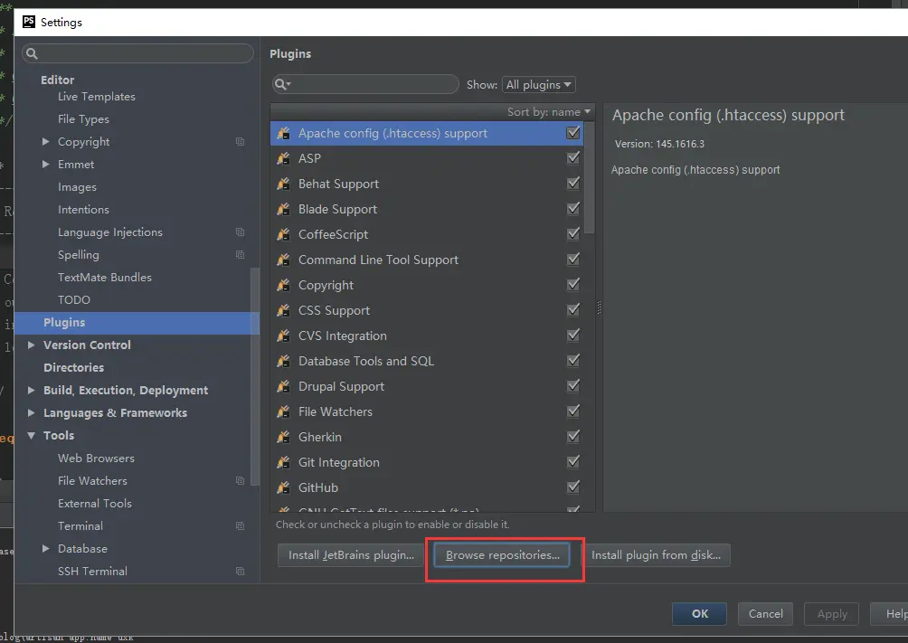Toggle the Database Tools and SQL checkbox
Viewport: 908px width, 643px height.
coord(572,360)
